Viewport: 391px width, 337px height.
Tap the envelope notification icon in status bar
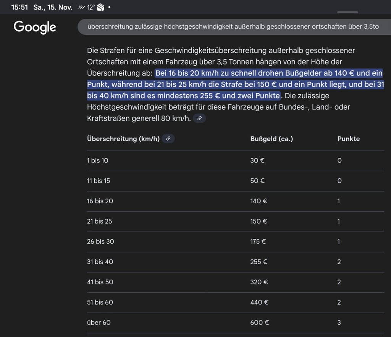[x=101, y=7]
